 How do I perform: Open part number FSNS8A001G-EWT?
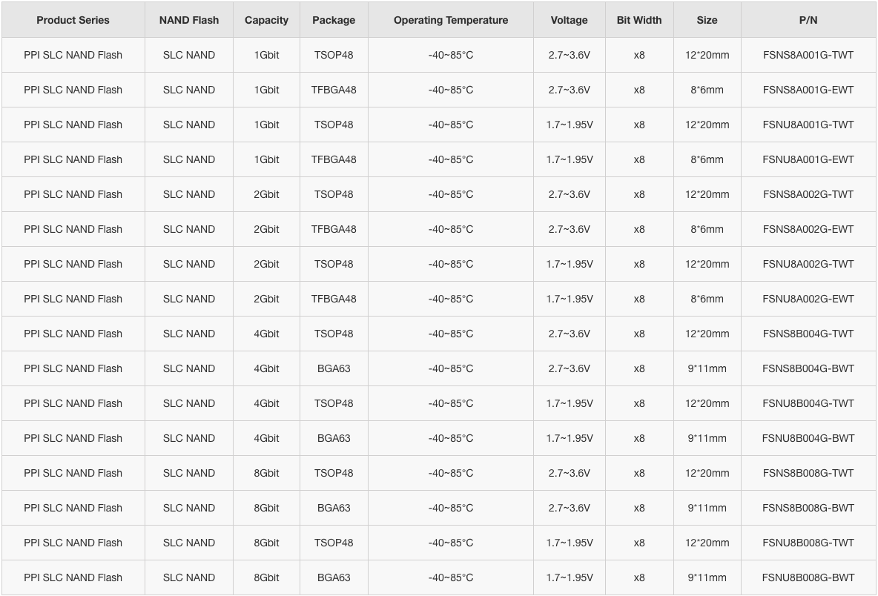(808, 90)
